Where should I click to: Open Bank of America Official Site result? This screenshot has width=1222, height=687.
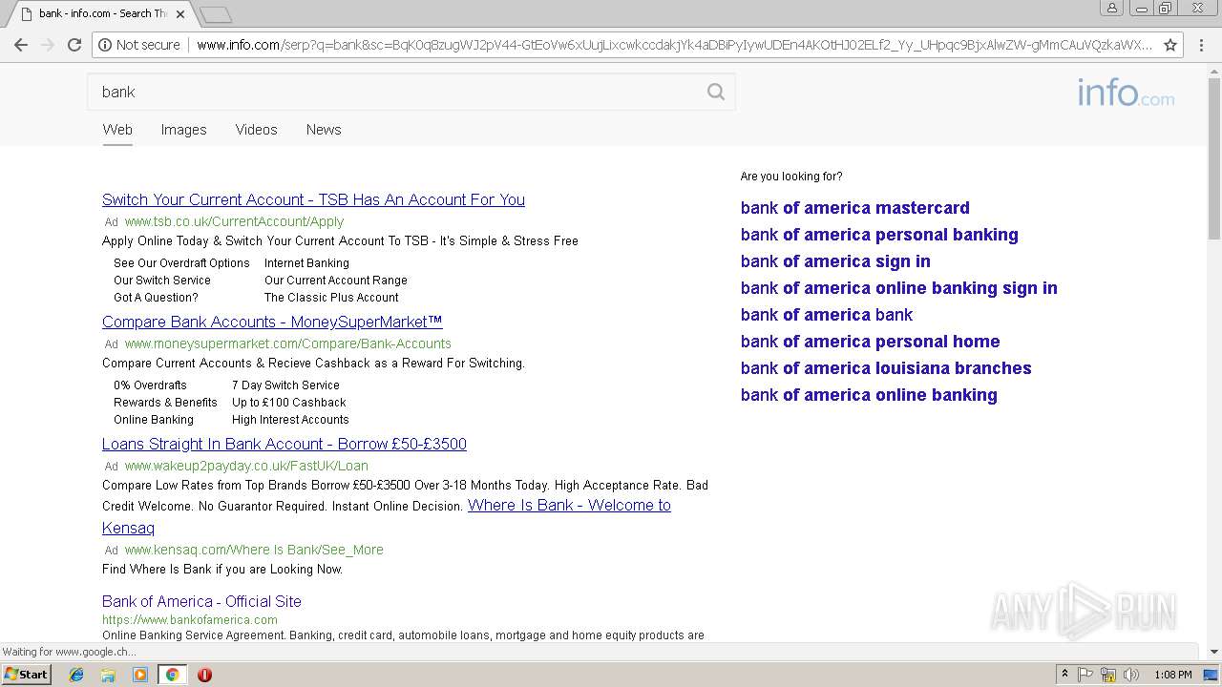[201, 601]
